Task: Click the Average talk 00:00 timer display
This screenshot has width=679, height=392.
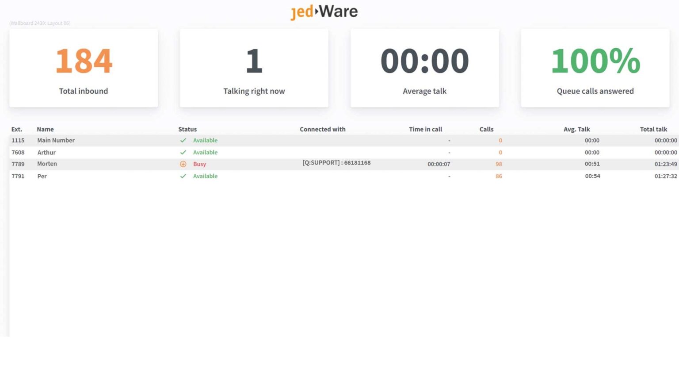Action: [x=424, y=61]
